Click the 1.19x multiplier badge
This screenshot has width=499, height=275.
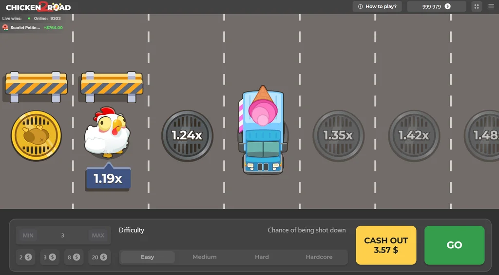click(x=108, y=178)
